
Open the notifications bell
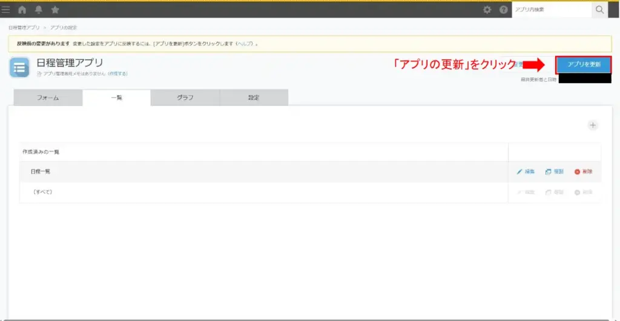pyautogui.click(x=38, y=10)
